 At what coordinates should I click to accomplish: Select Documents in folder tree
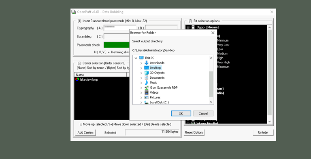point(157,78)
